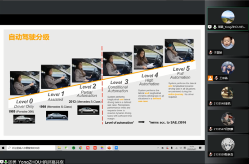Viewport: 249px width, 164px height.
Task: Click the Windows Start button
Action: (x=3, y=148)
